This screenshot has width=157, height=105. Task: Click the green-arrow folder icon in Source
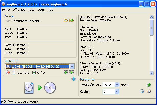[71, 21]
